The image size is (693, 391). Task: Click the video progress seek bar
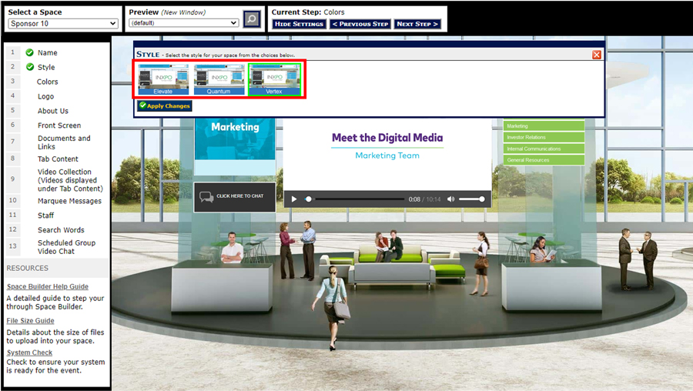click(x=354, y=199)
